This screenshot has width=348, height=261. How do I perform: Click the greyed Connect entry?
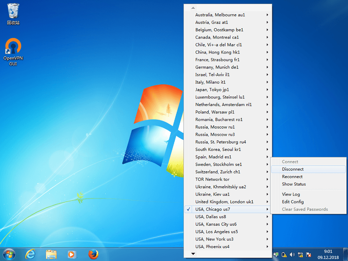pyautogui.click(x=308, y=162)
